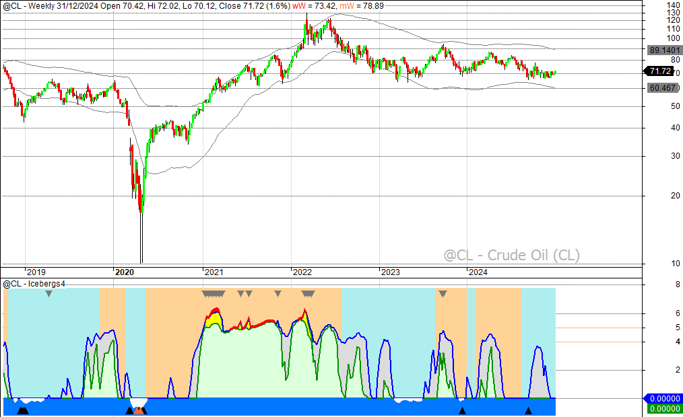Click the black up-triangle marker in late 2024
This screenshot has height=417, width=683.
(528, 410)
